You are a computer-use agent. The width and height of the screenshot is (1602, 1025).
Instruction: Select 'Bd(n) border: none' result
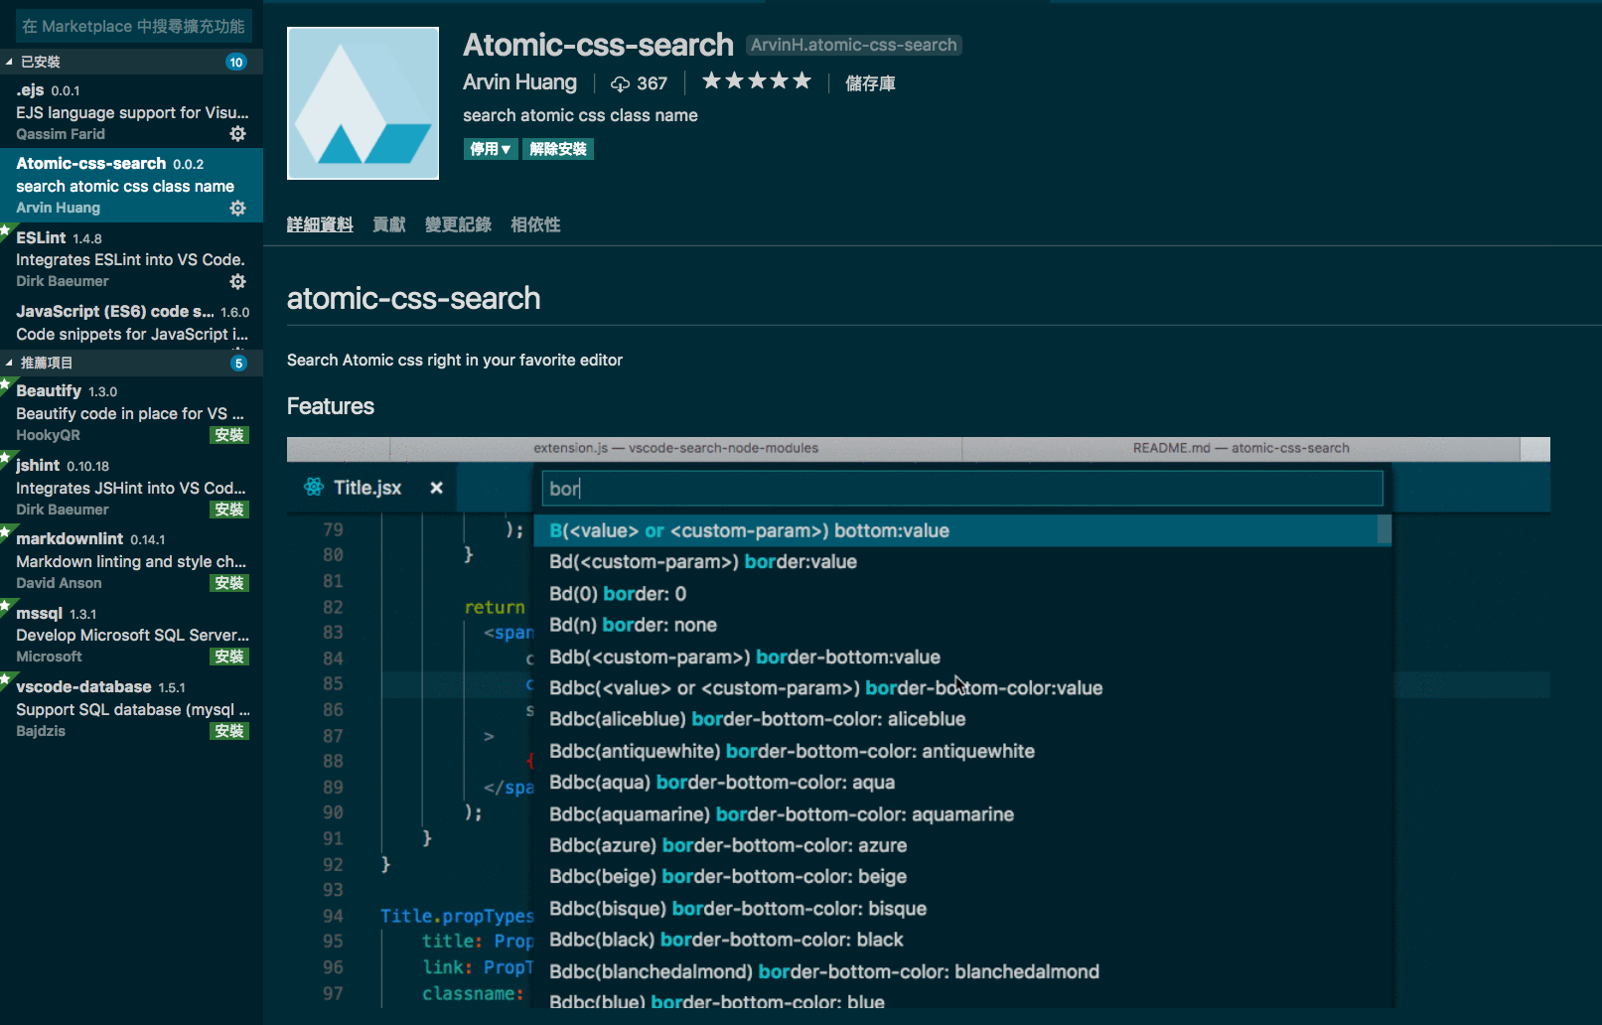[x=962, y=625]
